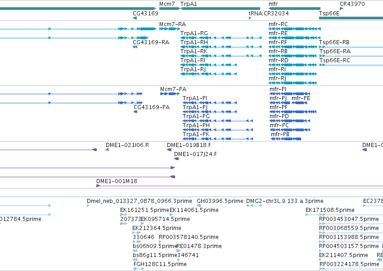Select the mfr-PE protein label
The image size is (383, 271).
click(301, 98)
